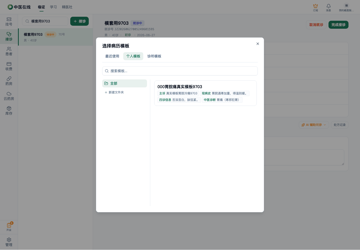This screenshot has width=360, height=250.
Task: Click the 待诊中 badge in patient list
Action: coord(50,35)
